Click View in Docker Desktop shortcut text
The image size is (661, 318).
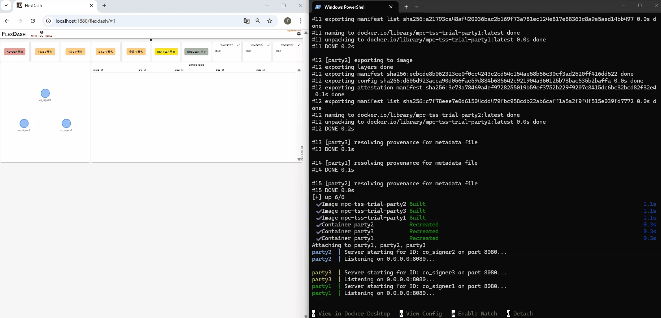[x=354, y=314]
